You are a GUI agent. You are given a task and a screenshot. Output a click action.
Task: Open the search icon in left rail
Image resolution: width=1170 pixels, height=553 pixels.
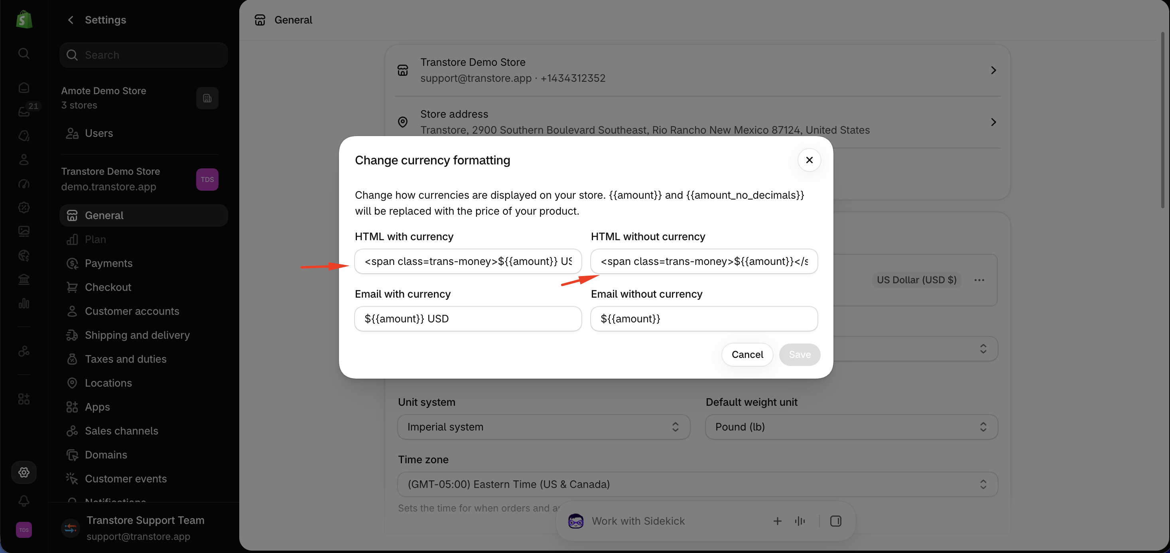point(24,53)
